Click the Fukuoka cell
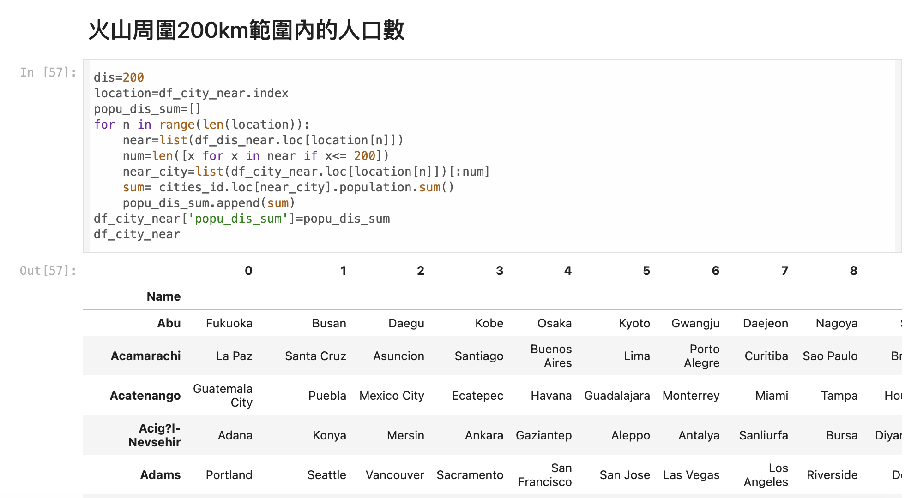The height and width of the screenshot is (498, 905). point(229,323)
